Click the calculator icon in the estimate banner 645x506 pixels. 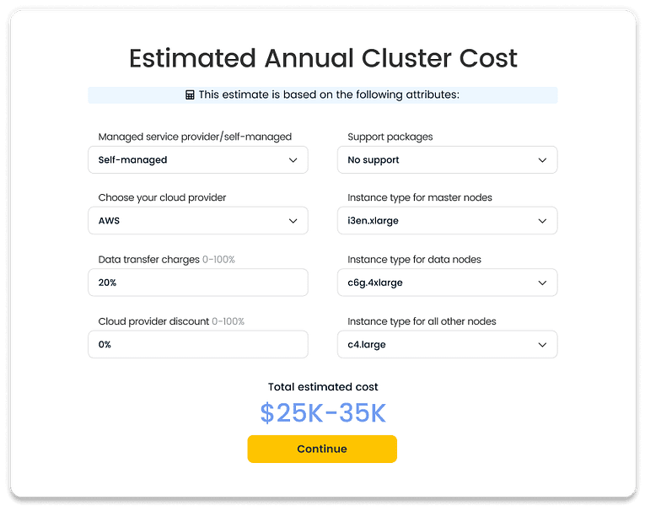(190, 95)
